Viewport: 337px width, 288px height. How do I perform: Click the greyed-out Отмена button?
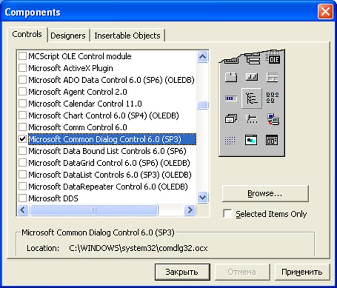[x=242, y=272]
